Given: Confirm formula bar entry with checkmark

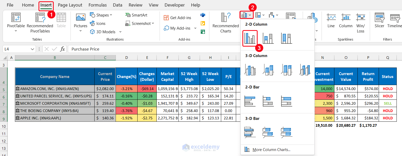Looking at the screenshot, I should (x=55, y=49).
